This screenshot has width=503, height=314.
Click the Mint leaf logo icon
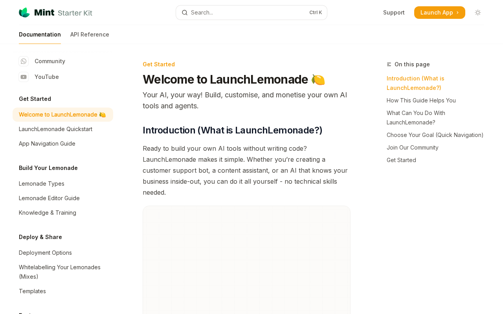24,13
